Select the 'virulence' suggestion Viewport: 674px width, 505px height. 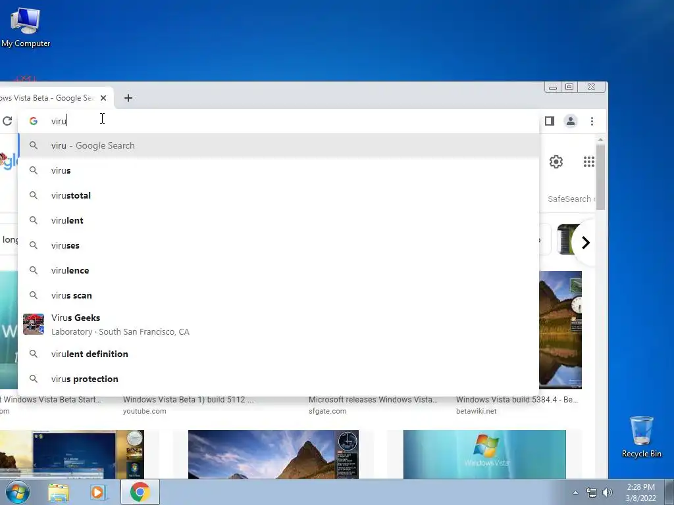(278, 270)
